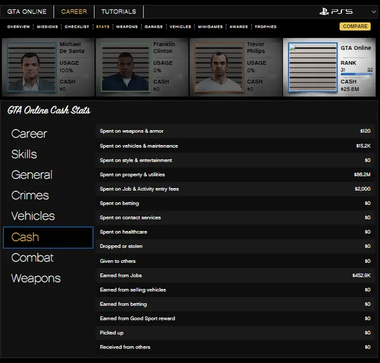Expand the platform selector dropdown arrow
Image resolution: width=380 pixels, height=363 pixels.
pos(373,12)
